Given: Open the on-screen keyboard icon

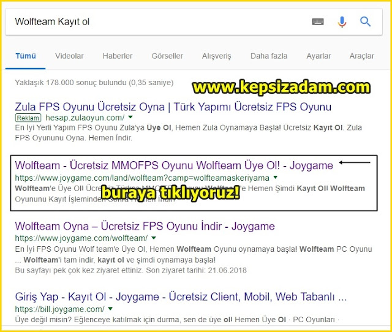Looking at the screenshot, I should tap(318, 22).
